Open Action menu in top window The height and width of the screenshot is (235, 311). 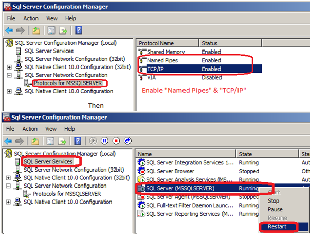pyautogui.click(x=31, y=18)
